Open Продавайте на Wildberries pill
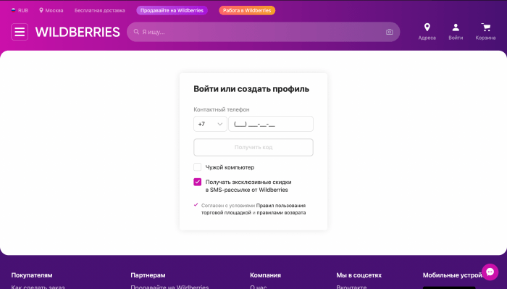This screenshot has width=507, height=289. (x=172, y=10)
